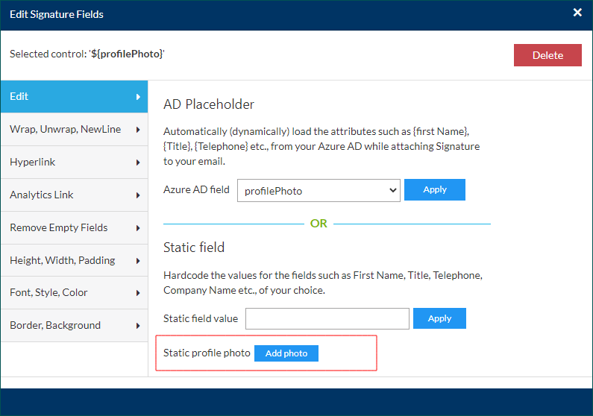Expand the Azure AD field dropdown
The width and height of the screenshot is (593, 416).
[319, 190]
